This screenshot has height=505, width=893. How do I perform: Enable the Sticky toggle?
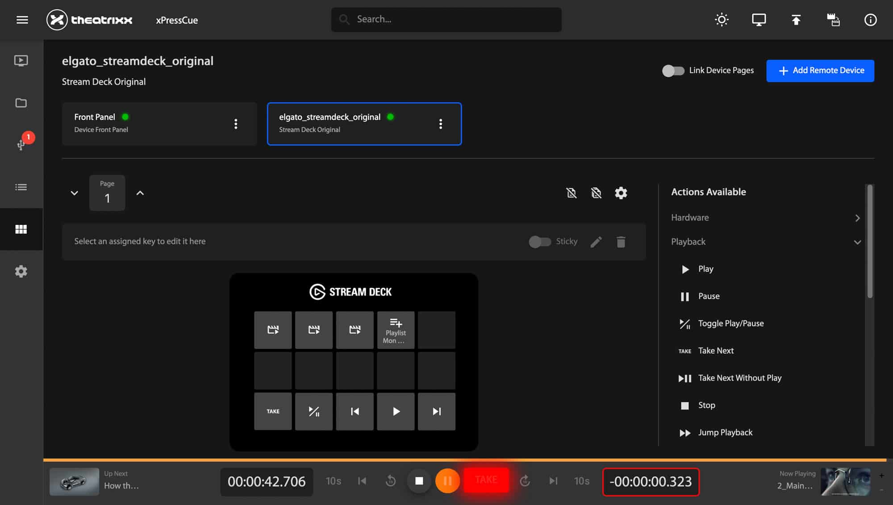coord(540,242)
